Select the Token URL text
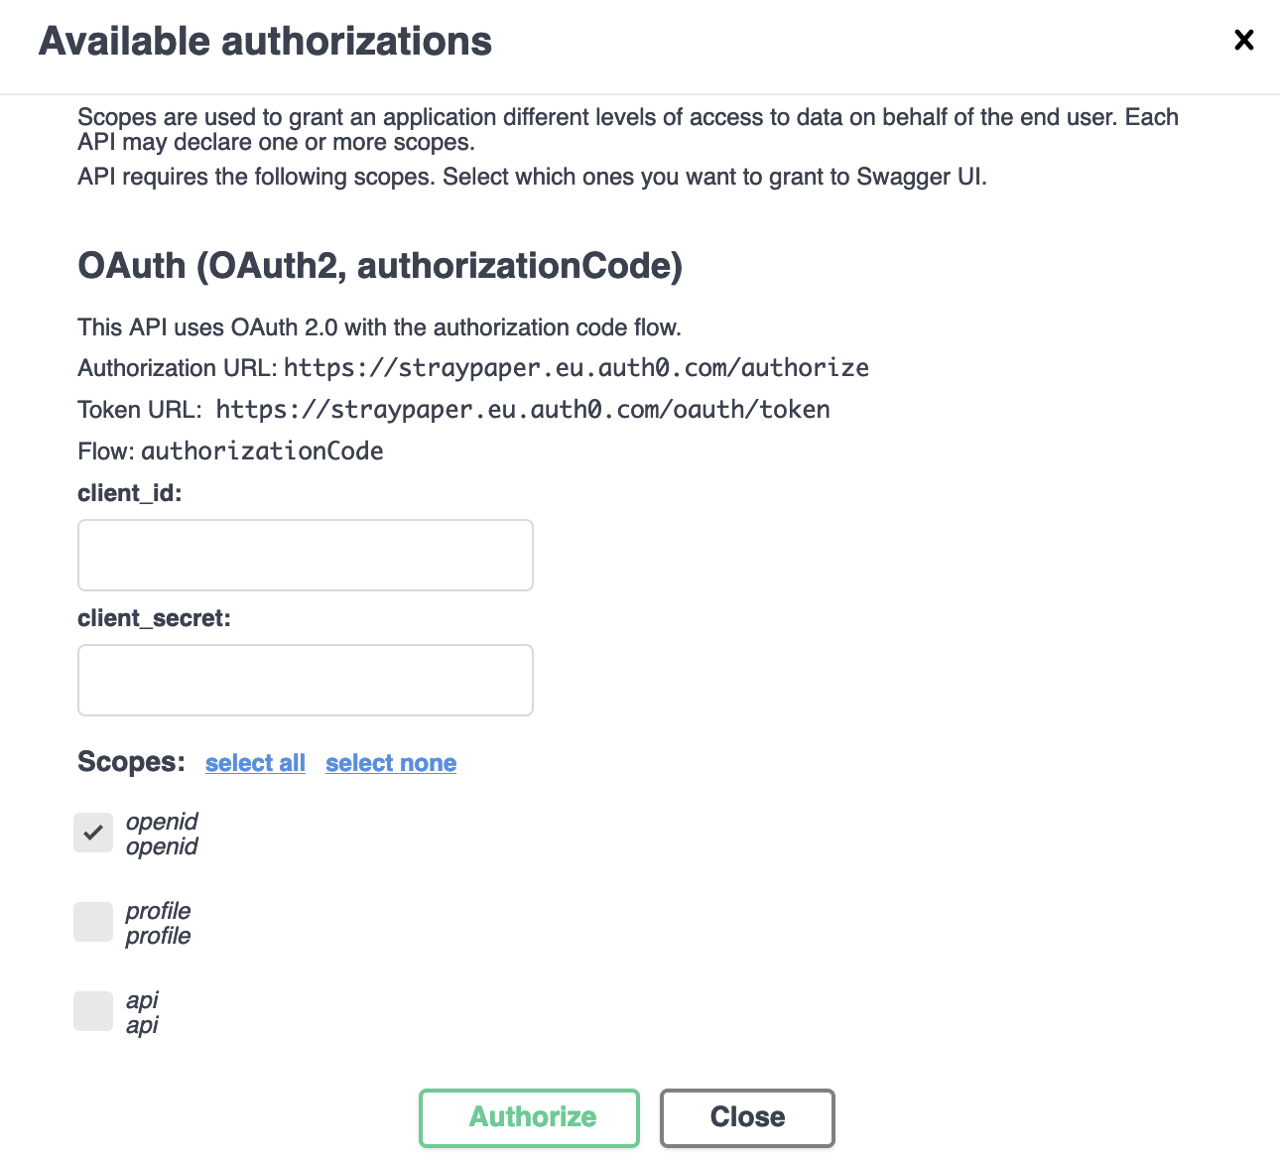The image size is (1280, 1161). click(524, 409)
